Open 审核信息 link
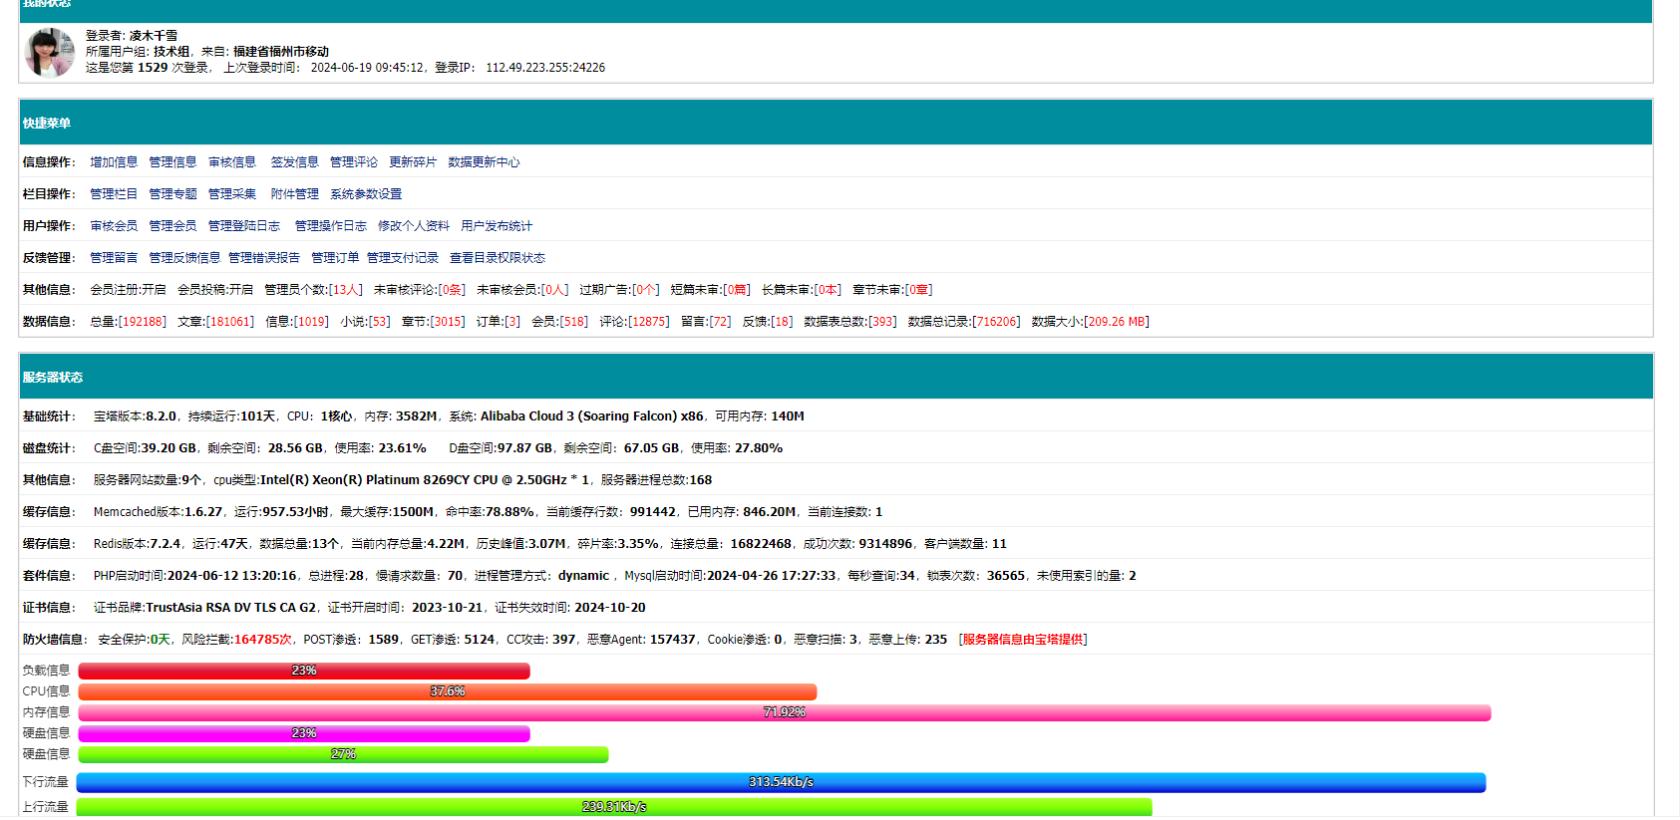The image size is (1680, 820). click(232, 162)
